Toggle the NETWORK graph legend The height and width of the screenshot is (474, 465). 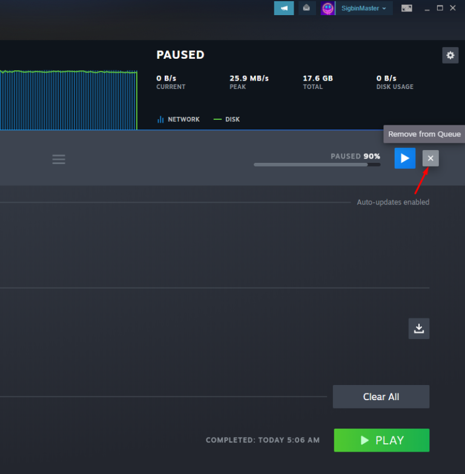pyautogui.click(x=179, y=119)
